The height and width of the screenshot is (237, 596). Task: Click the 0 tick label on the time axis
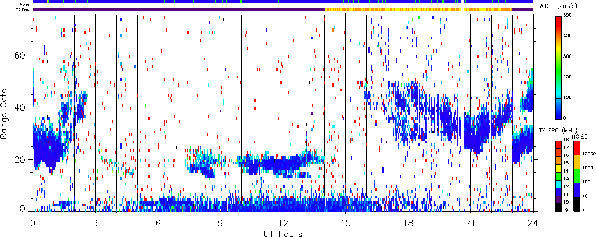point(33,222)
